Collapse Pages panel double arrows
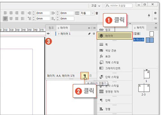Image resolution: width=161 pixels, height=115 pixels. click(x=156, y=23)
